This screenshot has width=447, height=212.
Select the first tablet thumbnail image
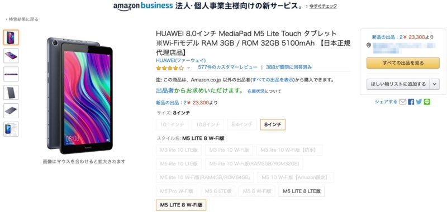coord(11,37)
